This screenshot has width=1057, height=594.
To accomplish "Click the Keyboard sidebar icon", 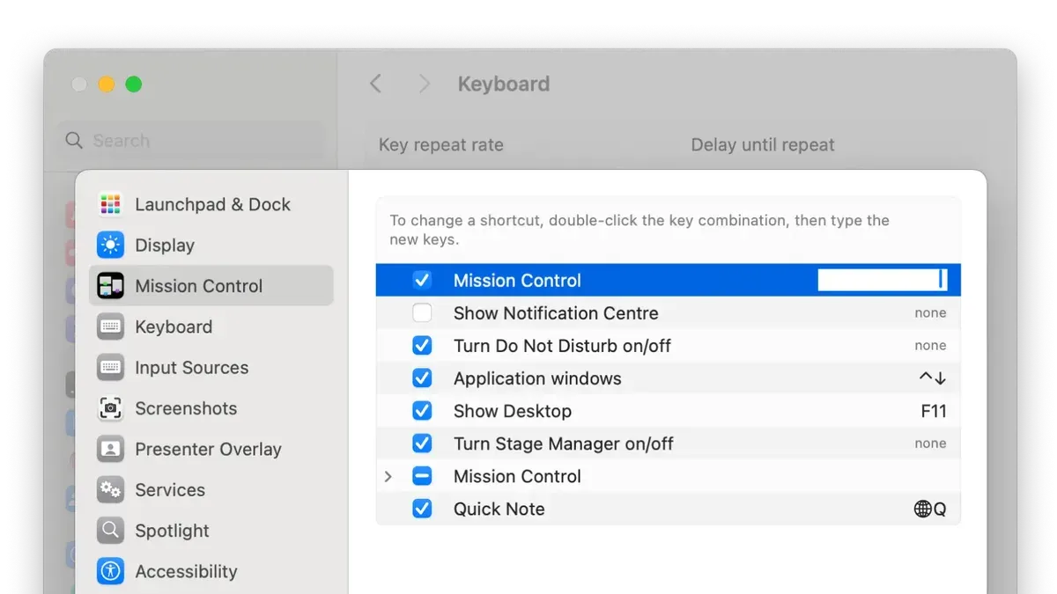I will [110, 326].
